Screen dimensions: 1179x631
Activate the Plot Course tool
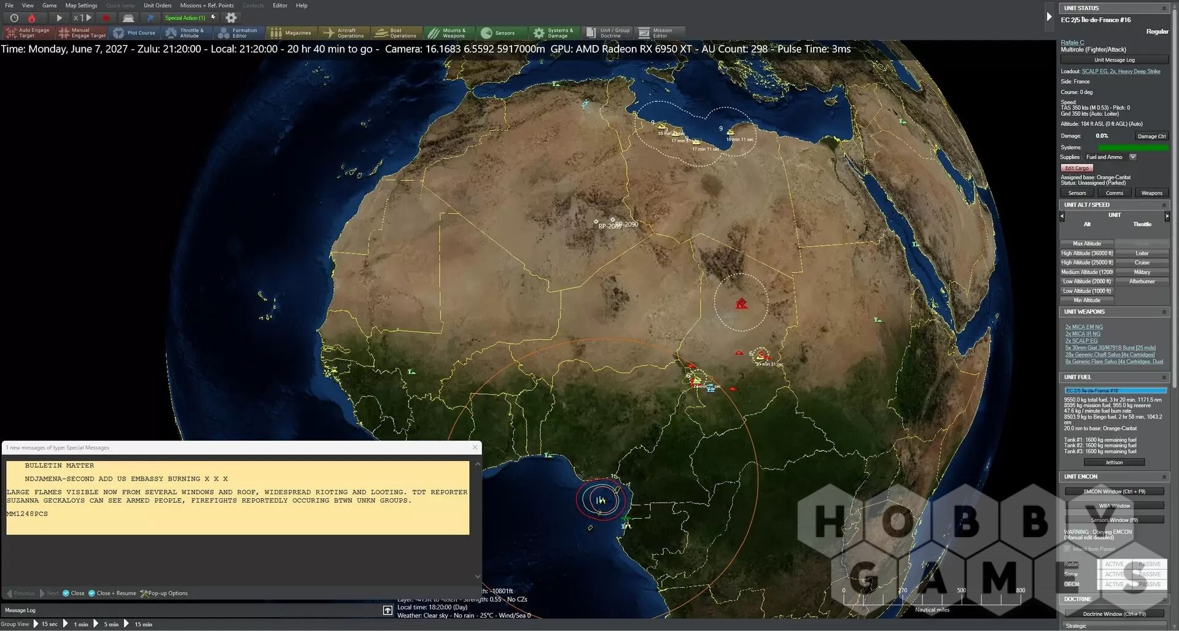pos(134,33)
